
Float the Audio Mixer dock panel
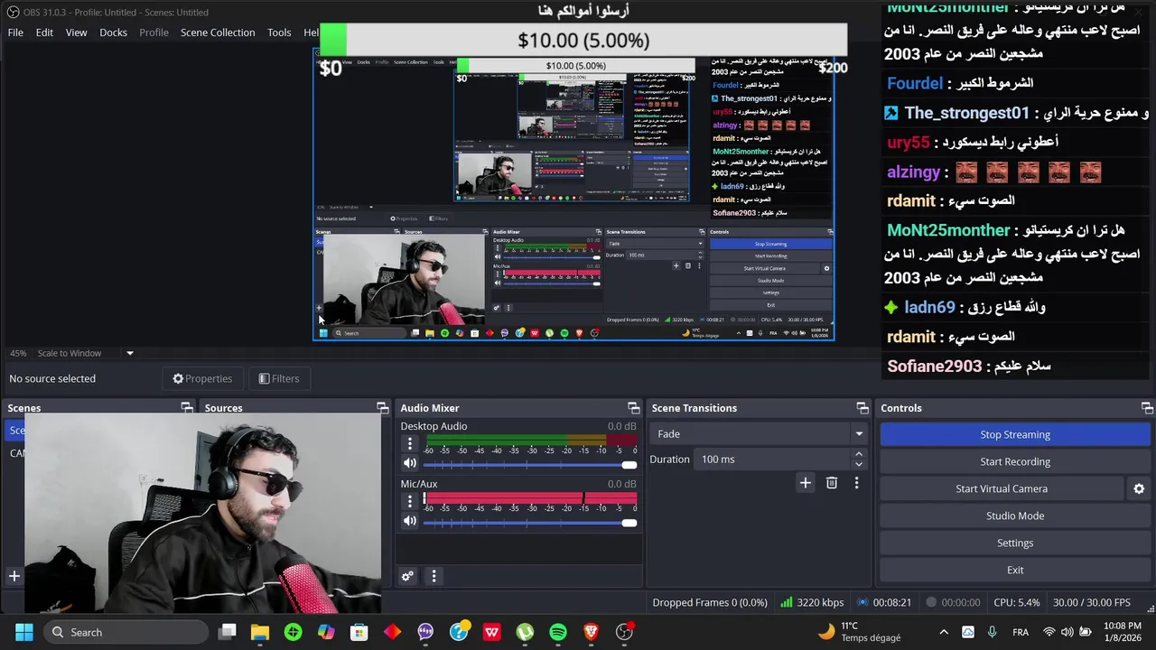pyautogui.click(x=633, y=408)
